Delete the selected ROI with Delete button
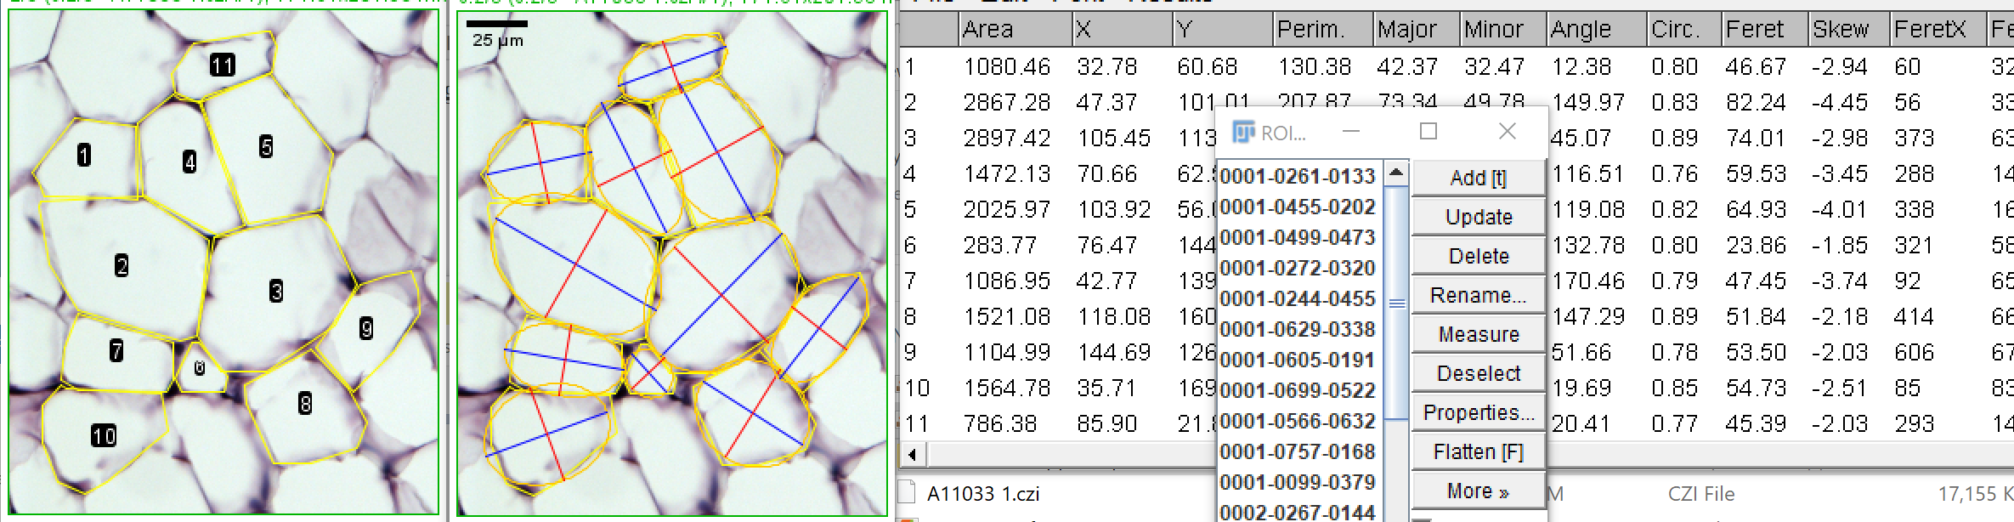The width and height of the screenshot is (2014, 522). coord(1478,256)
